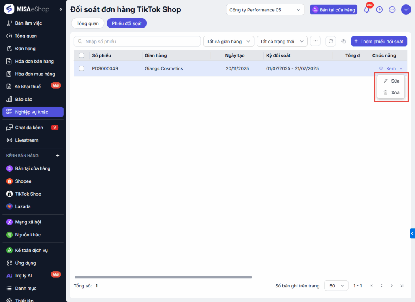
Task: Go to previous page arrow
Action: (381, 285)
